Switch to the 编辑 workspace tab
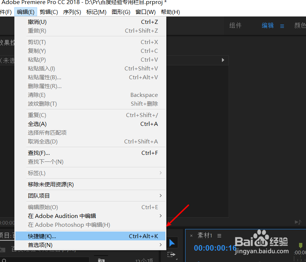 268,26
